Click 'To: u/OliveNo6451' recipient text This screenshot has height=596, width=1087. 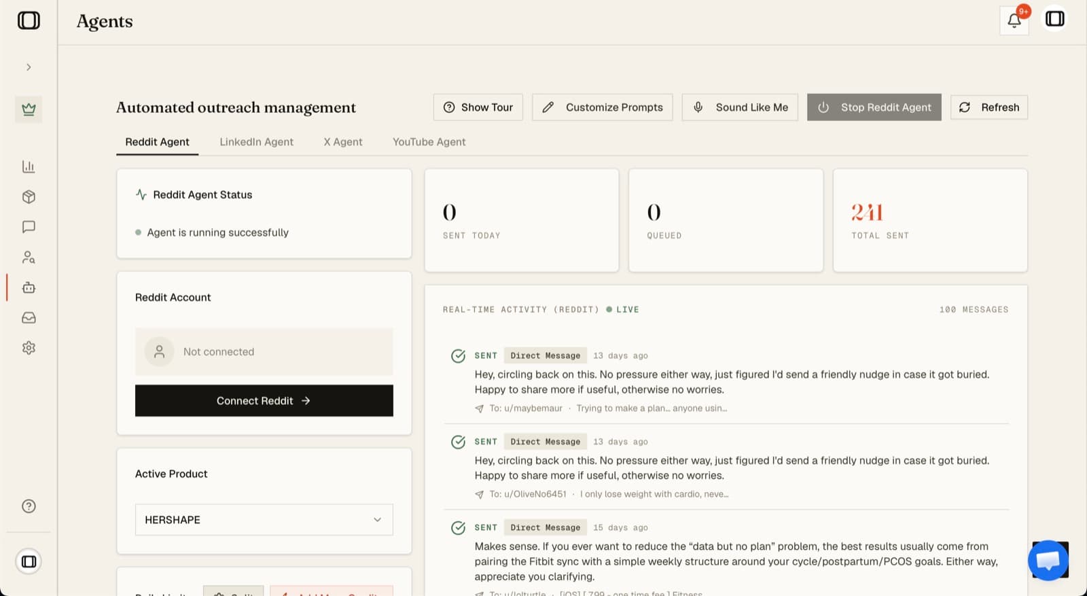(528, 494)
